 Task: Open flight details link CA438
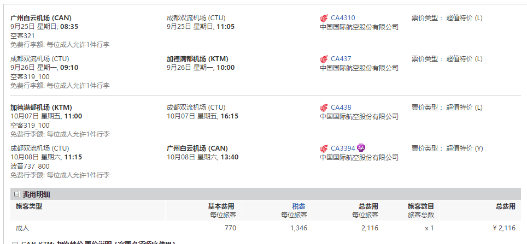click(x=341, y=108)
